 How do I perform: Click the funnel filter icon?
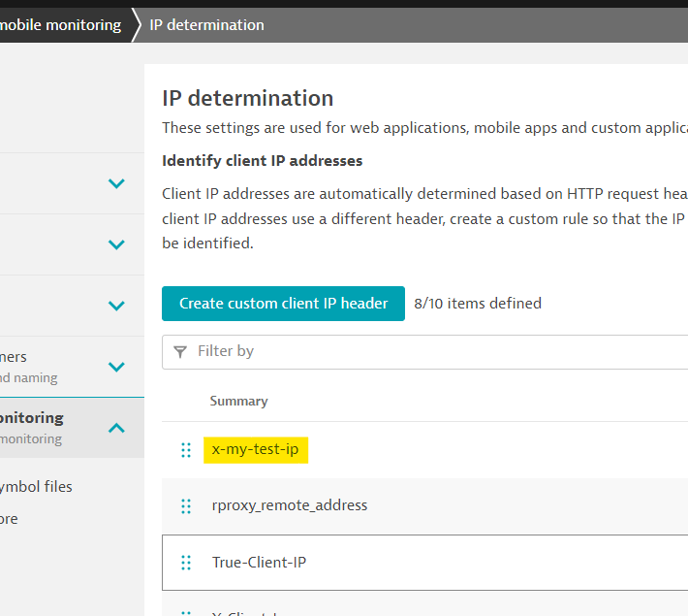pos(180,351)
